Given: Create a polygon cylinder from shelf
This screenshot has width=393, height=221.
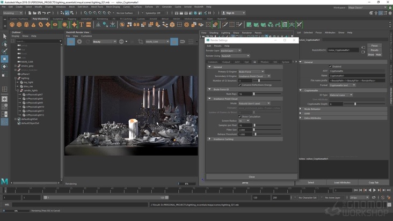Looking at the screenshot, I should pyautogui.click(x=26, y=25).
